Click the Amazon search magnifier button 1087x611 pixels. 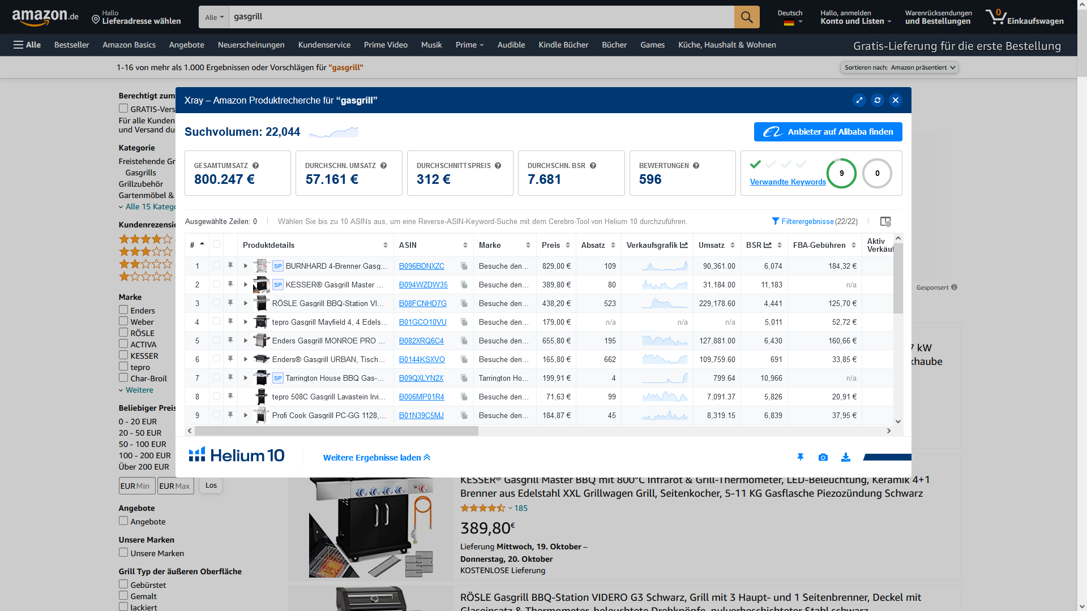(747, 17)
